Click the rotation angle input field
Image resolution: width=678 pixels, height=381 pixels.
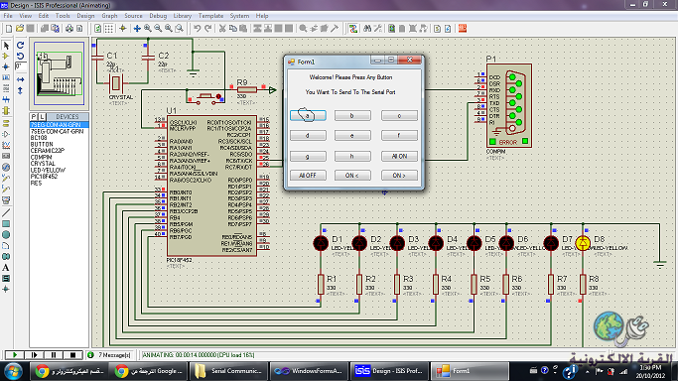point(20,66)
